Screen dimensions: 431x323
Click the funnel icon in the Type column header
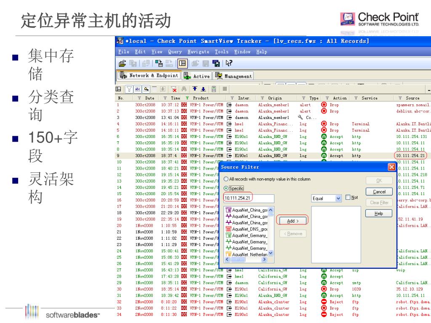tap(304, 98)
